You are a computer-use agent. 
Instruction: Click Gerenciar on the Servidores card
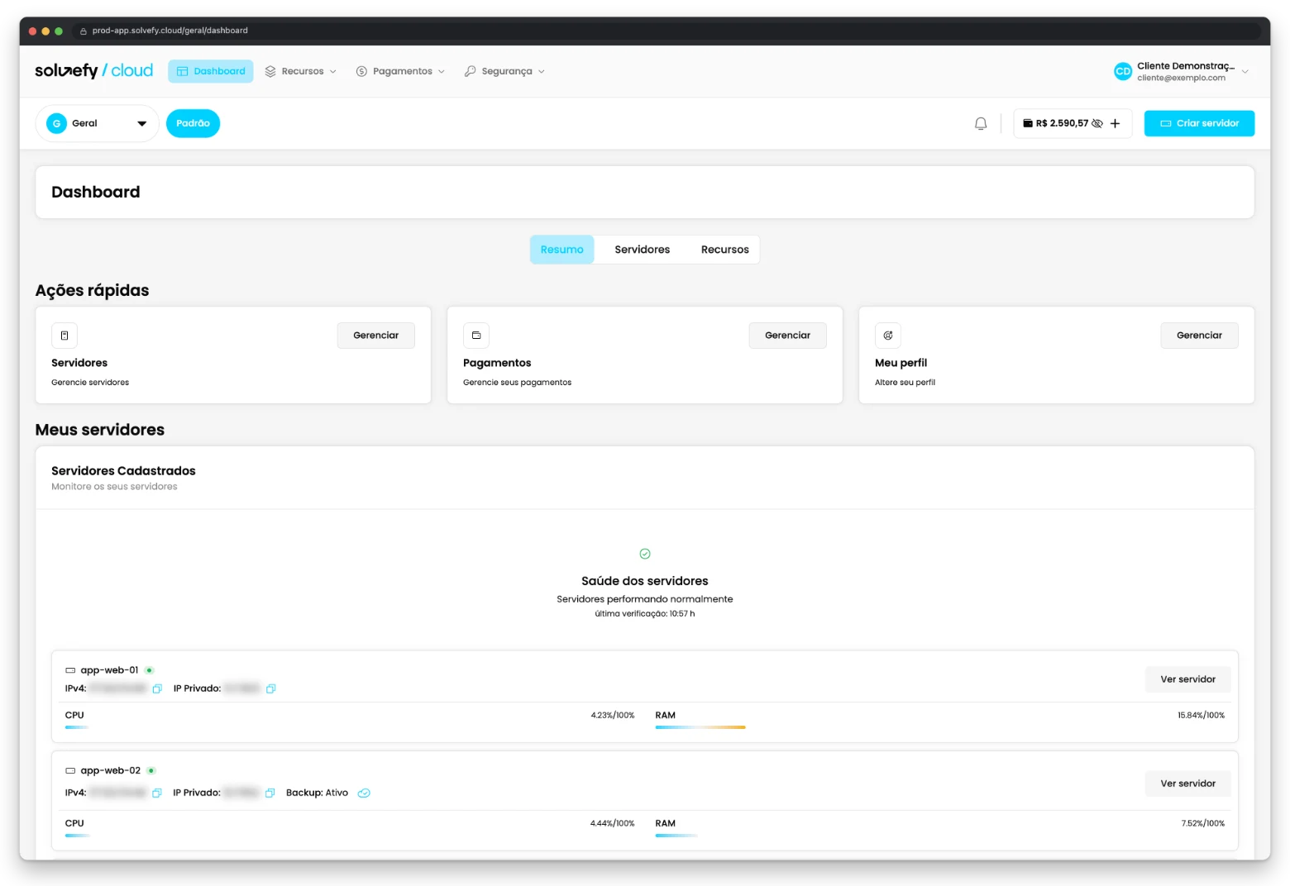pyautogui.click(x=376, y=336)
